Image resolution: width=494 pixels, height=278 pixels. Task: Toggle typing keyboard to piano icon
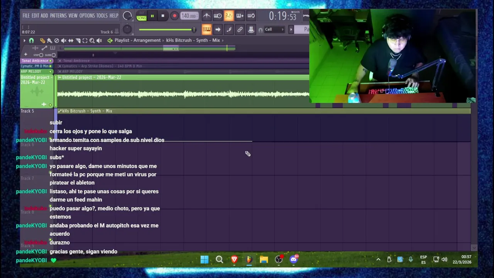(206, 29)
